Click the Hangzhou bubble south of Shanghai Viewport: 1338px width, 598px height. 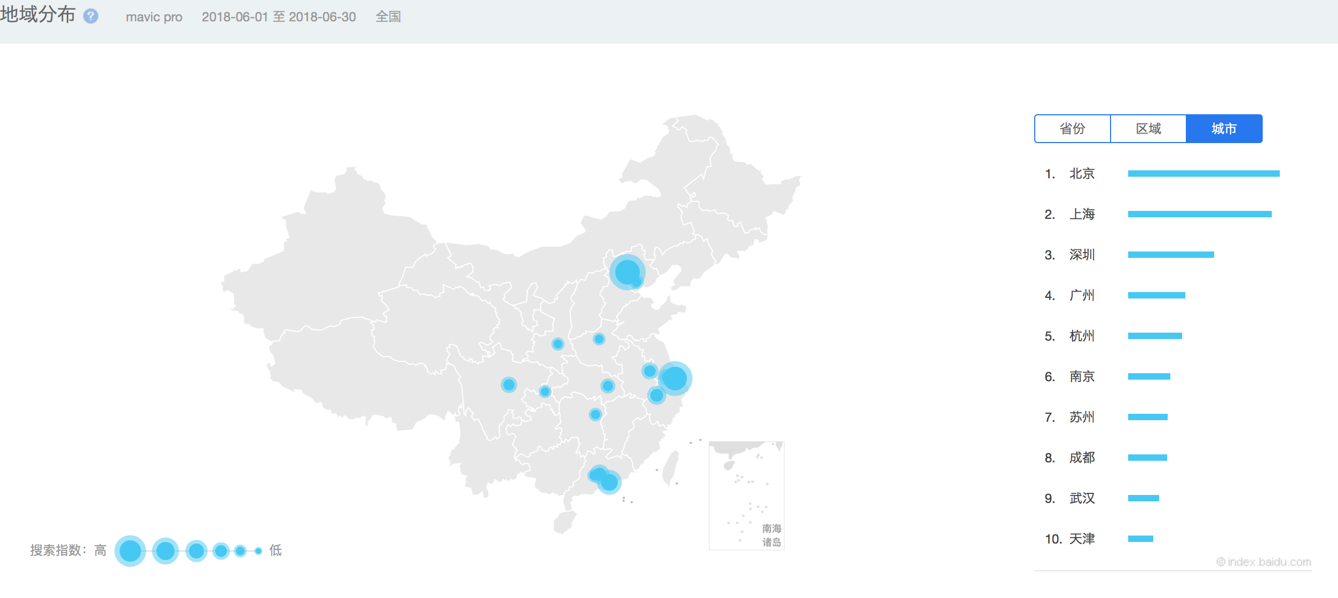(657, 396)
